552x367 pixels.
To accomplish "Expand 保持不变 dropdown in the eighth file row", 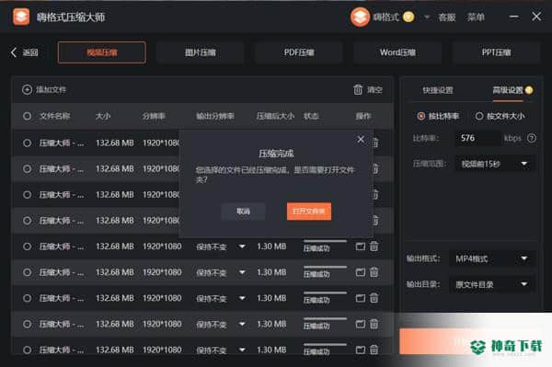I will click(x=242, y=324).
